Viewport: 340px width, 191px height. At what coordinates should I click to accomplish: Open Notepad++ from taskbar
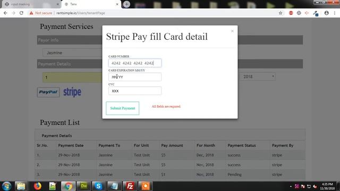52,186
